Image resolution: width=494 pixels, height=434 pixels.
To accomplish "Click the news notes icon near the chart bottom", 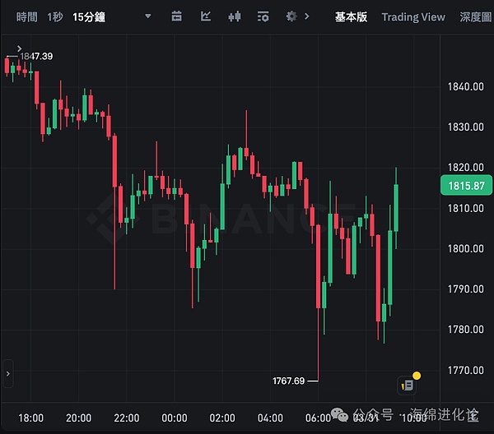I will [x=406, y=384].
